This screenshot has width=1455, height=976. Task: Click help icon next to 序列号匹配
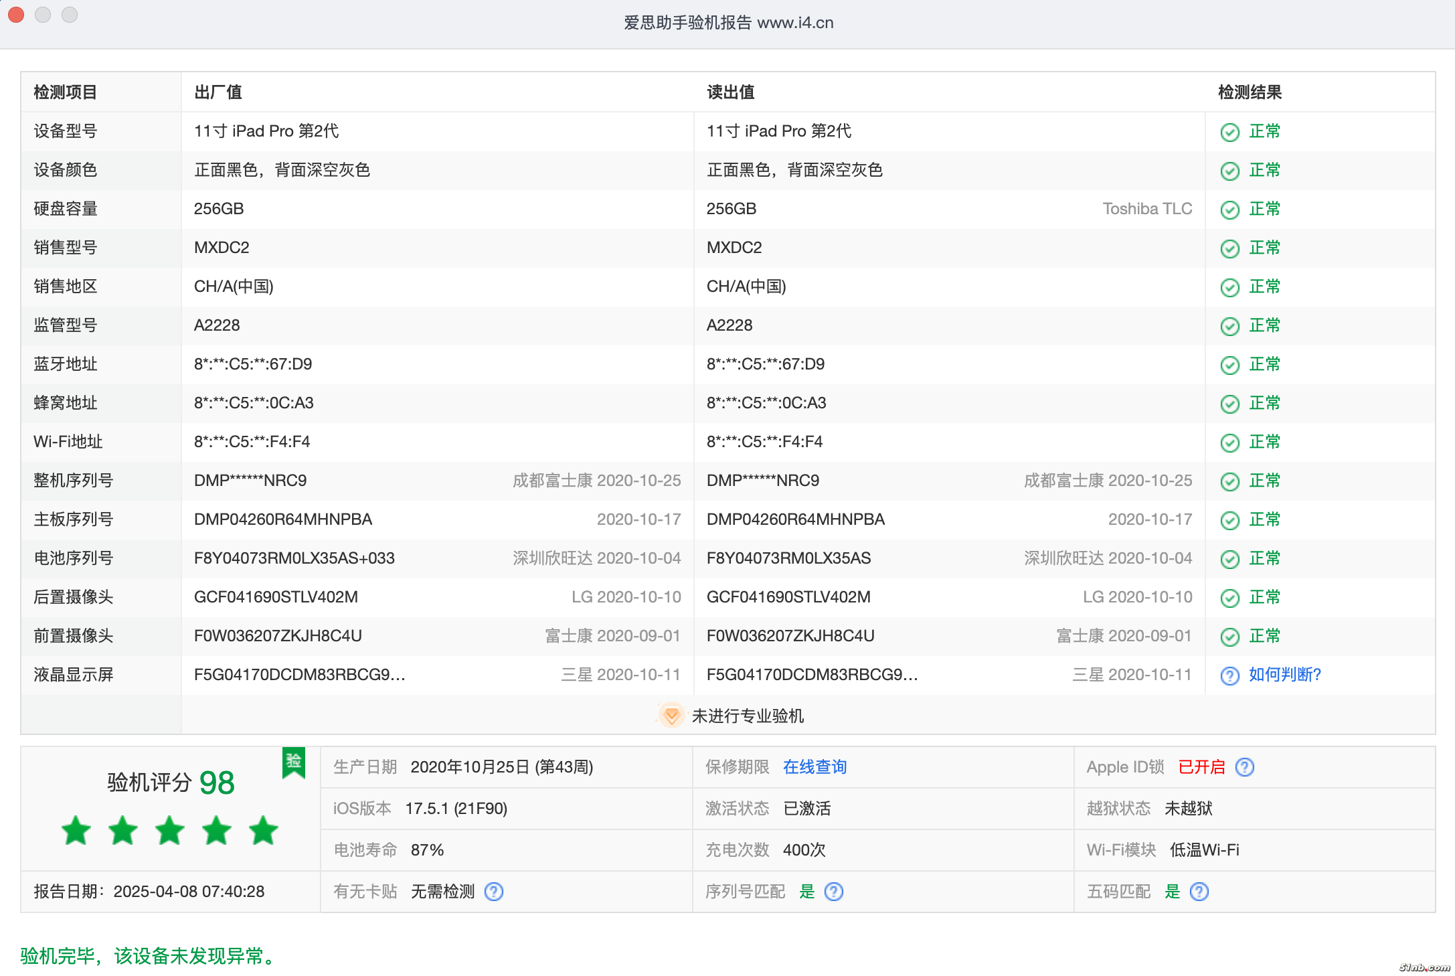834,892
